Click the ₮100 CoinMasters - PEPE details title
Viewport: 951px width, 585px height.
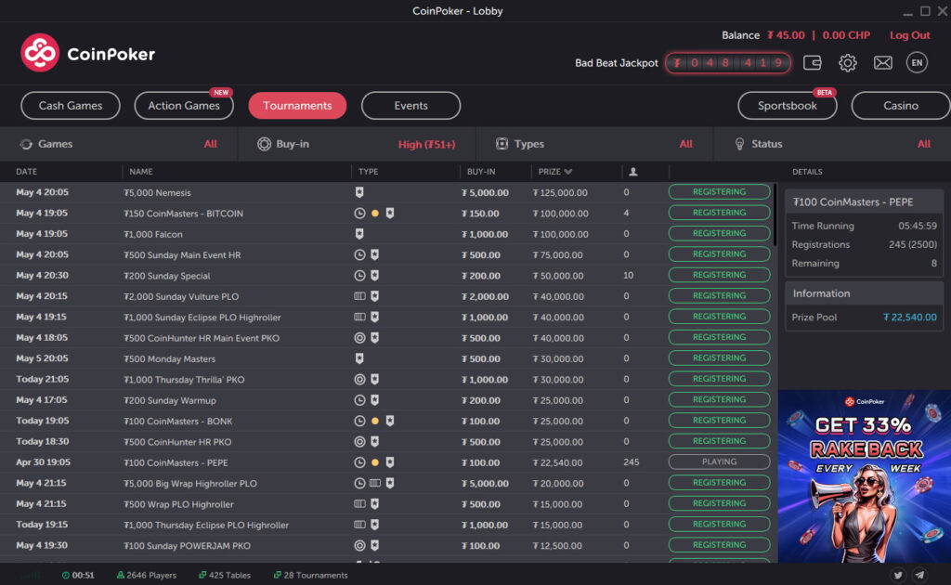coord(853,201)
